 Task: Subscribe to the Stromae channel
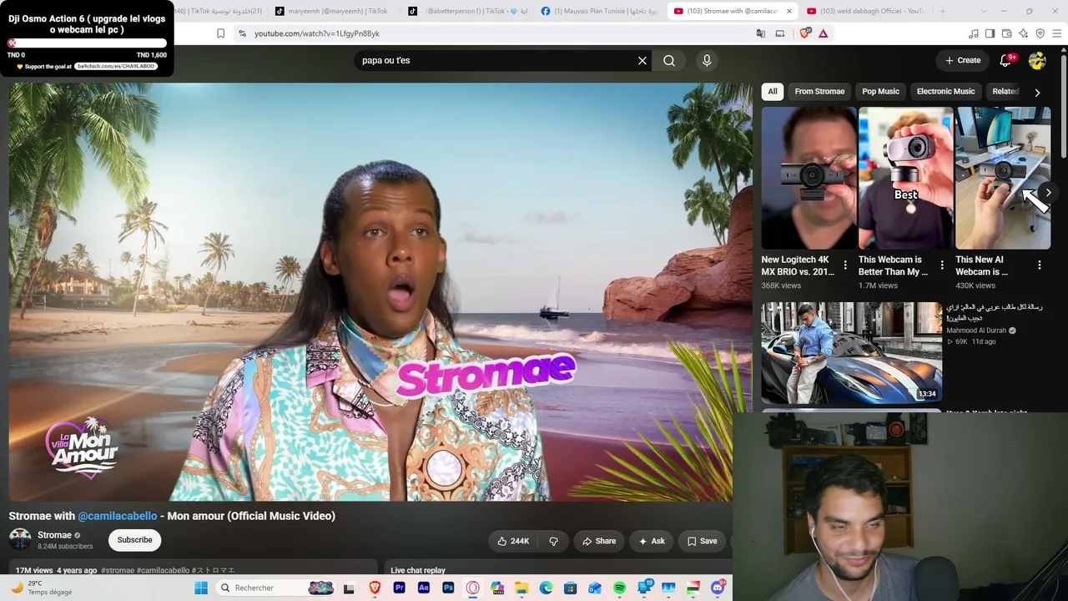point(134,540)
